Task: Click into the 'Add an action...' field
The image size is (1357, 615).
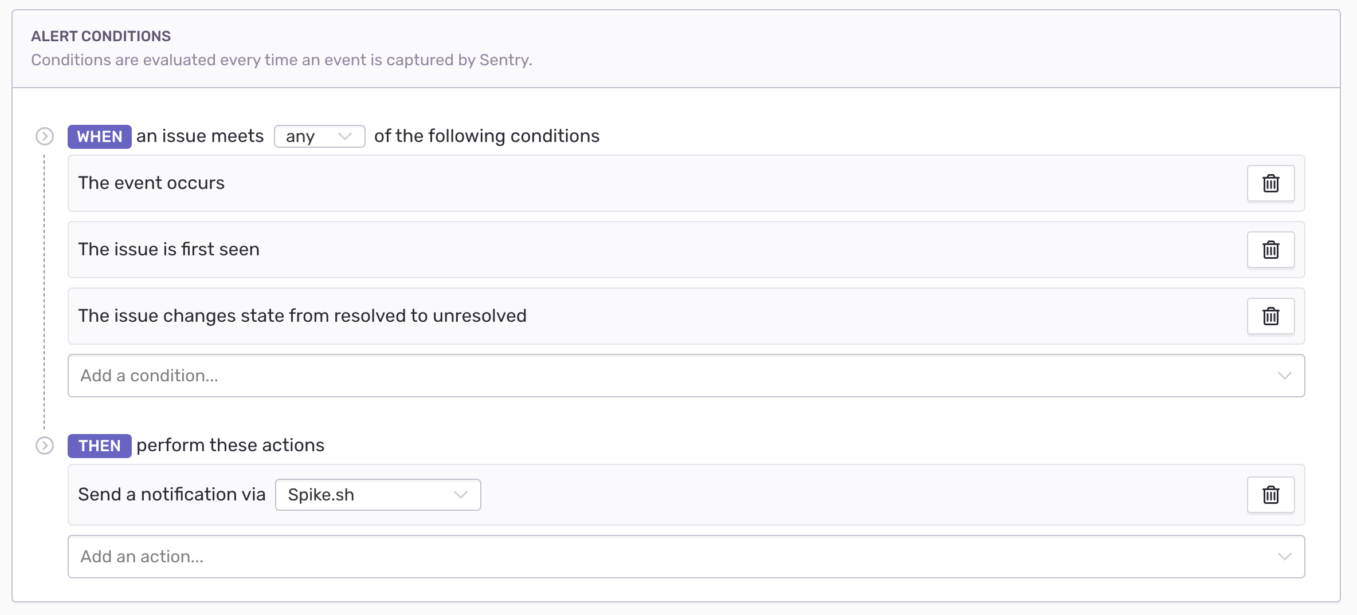Action: [x=687, y=557]
